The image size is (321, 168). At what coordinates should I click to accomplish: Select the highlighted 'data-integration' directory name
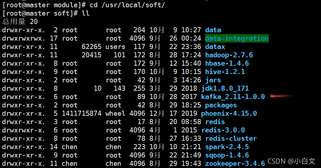[x=237, y=38]
